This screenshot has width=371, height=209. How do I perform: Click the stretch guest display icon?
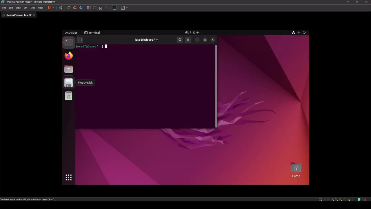[x=123, y=8]
